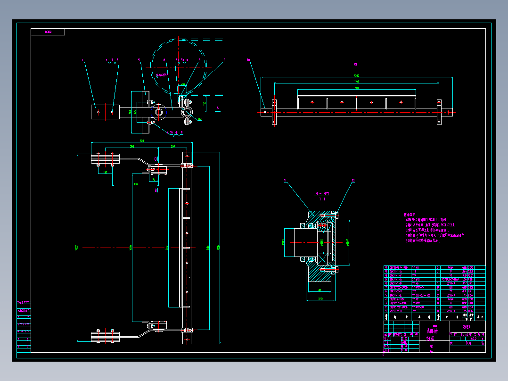This screenshot has width=508, height=381.
Task: Click the B-B section view title
Action: (322, 194)
